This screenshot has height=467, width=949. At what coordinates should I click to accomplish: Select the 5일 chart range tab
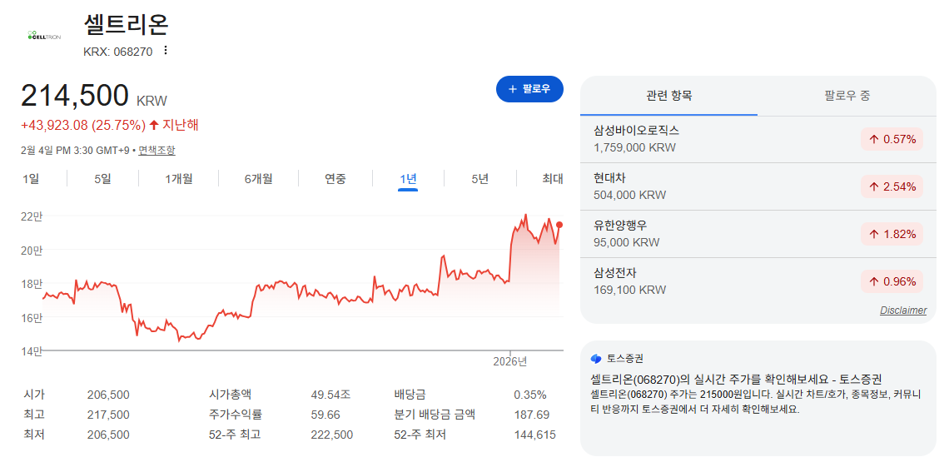pos(103,178)
